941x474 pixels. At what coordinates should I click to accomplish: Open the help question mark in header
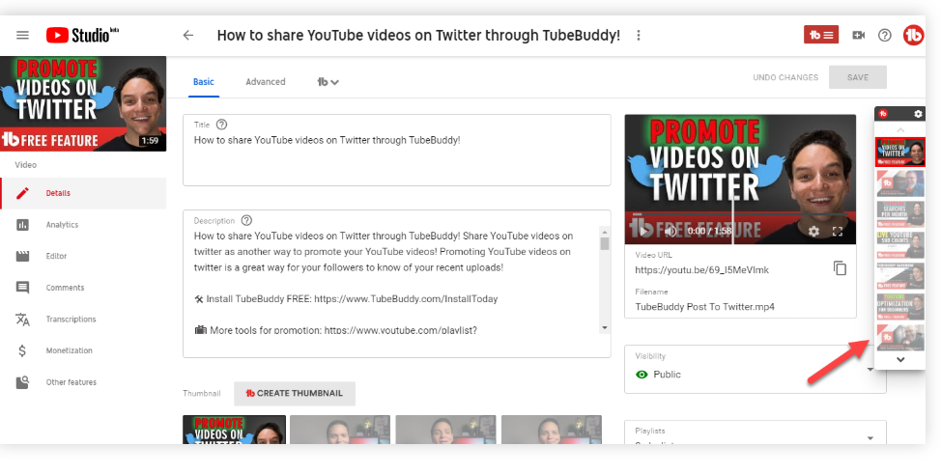[x=885, y=36]
